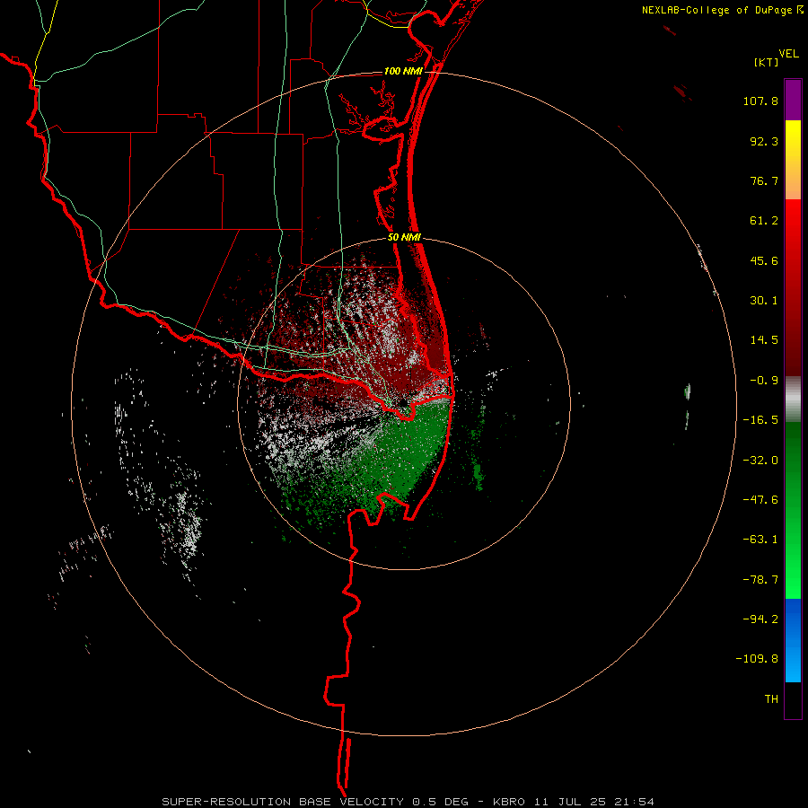This screenshot has height=808, width=808.
Task: Click the 92.3 legend value
Action: [x=764, y=141]
